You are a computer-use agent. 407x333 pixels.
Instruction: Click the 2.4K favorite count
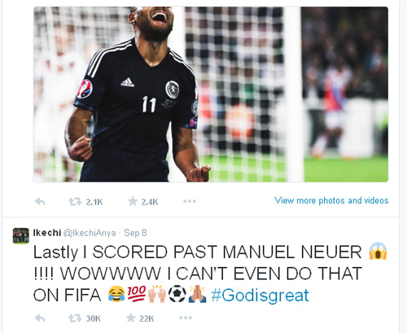[150, 202]
